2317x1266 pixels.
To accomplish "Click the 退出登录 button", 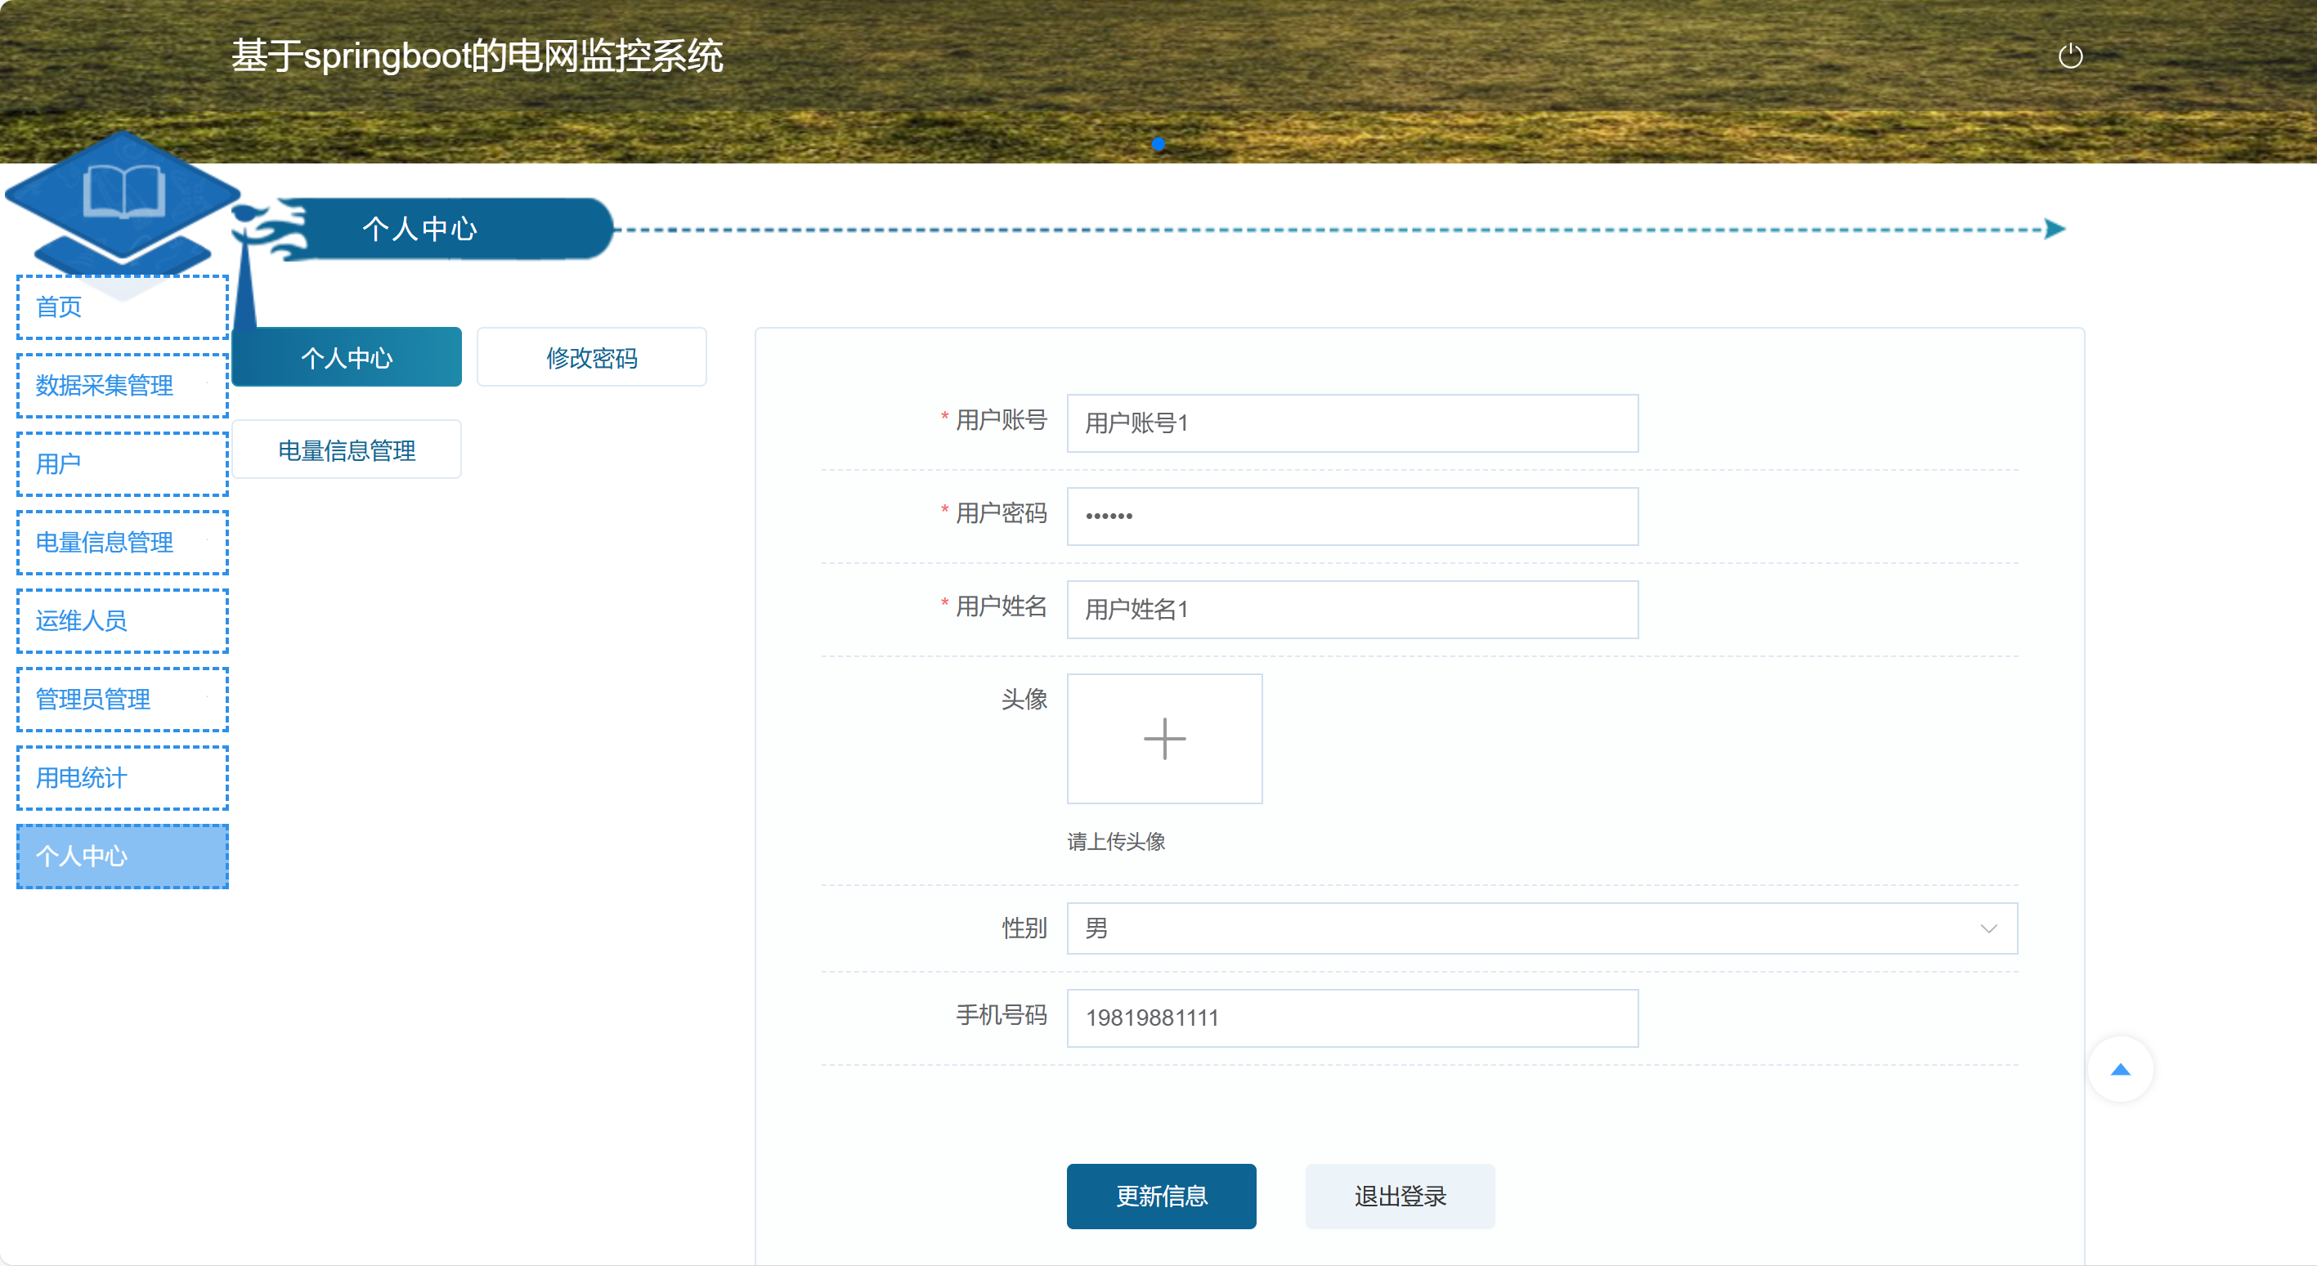I will tap(1400, 1196).
